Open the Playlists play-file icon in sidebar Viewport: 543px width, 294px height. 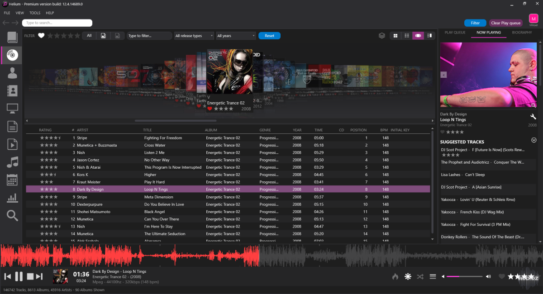click(x=12, y=144)
